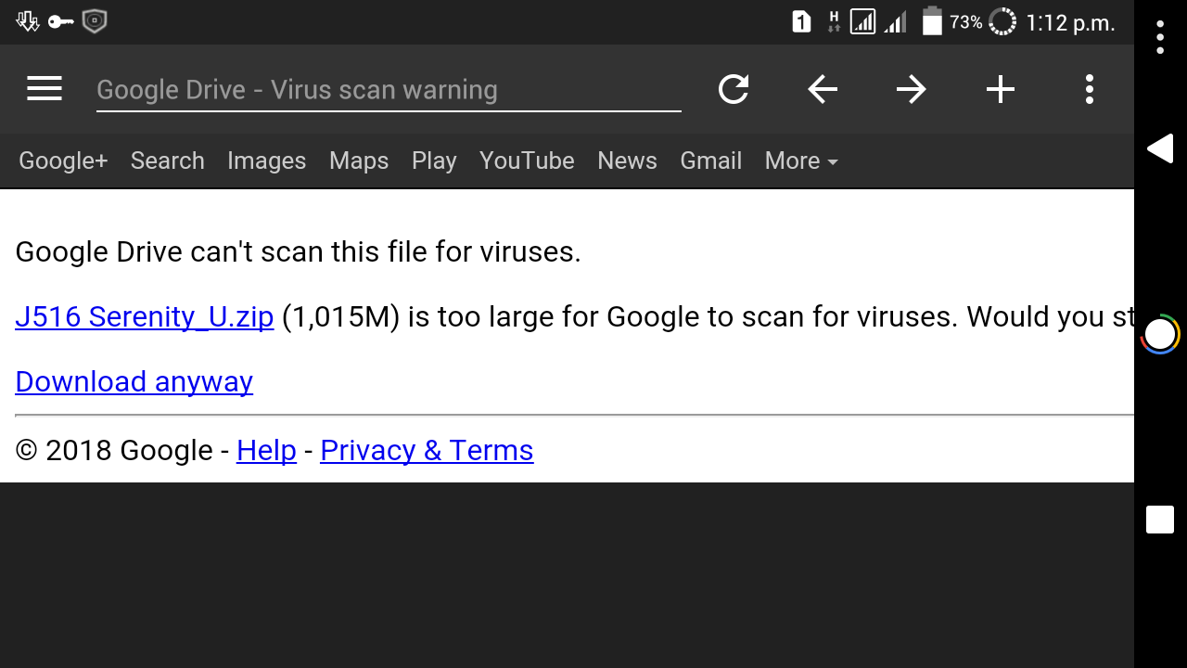Viewport: 1187px width, 668px height.
Task: Expand the More dropdown in Google bar
Action: pos(801,161)
